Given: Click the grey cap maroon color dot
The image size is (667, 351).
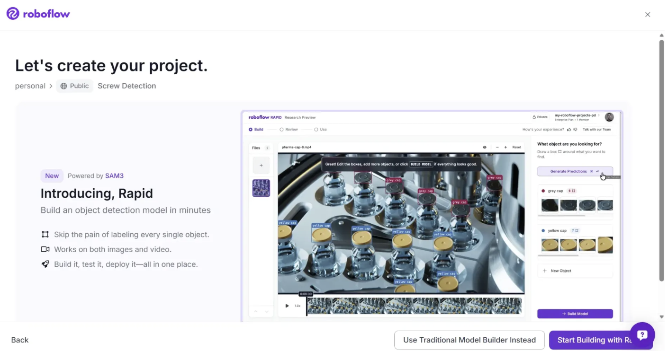Looking at the screenshot, I should tap(543, 191).
